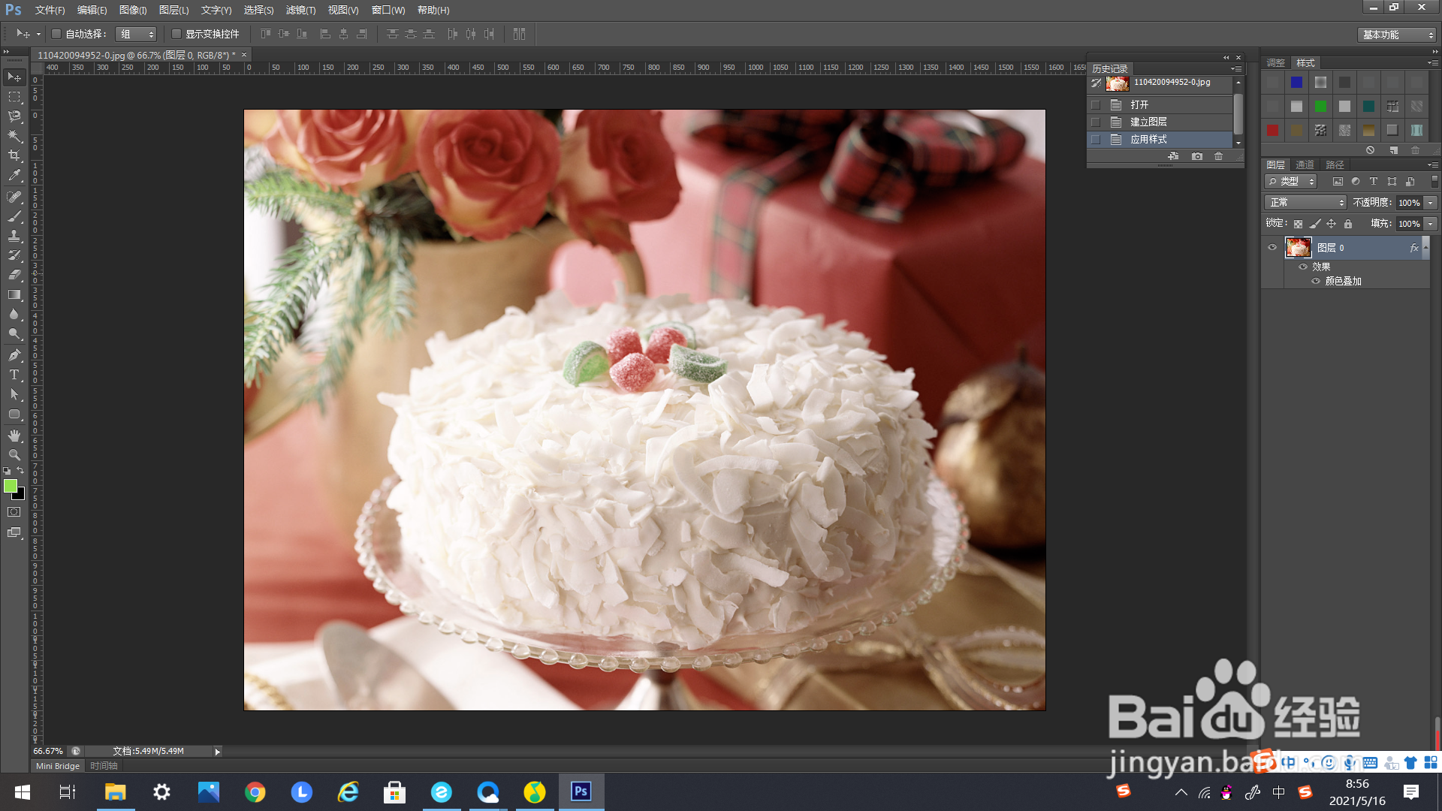Open the 滤镜(T) menu

click(300, 10)
